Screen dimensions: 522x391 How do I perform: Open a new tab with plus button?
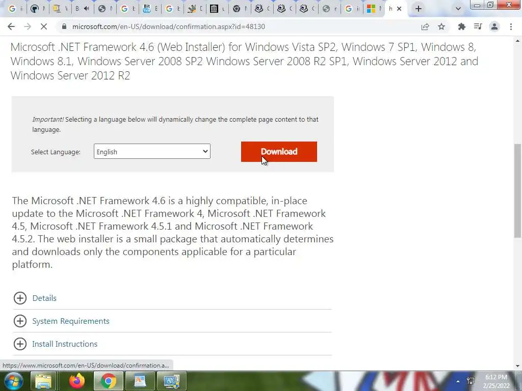419,9
